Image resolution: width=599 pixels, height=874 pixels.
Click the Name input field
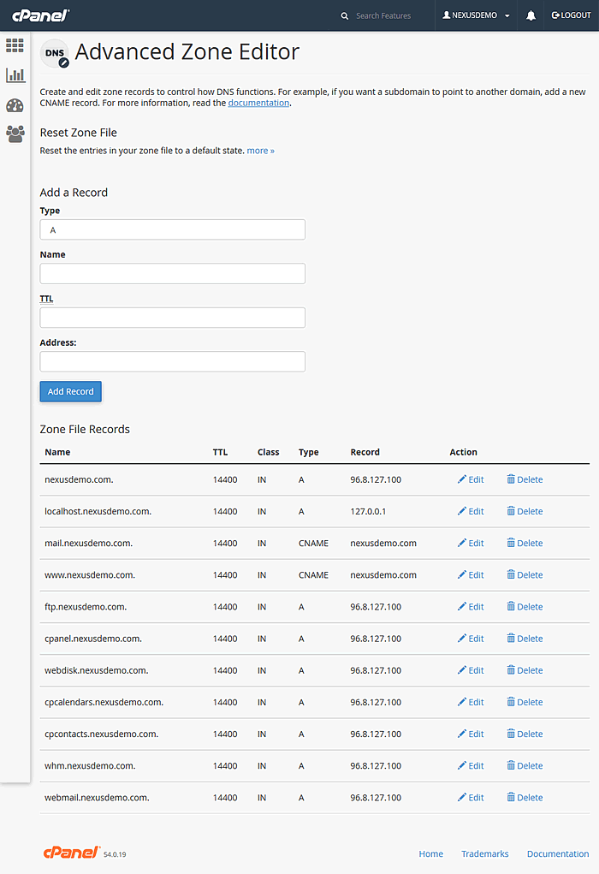point(172,274)
